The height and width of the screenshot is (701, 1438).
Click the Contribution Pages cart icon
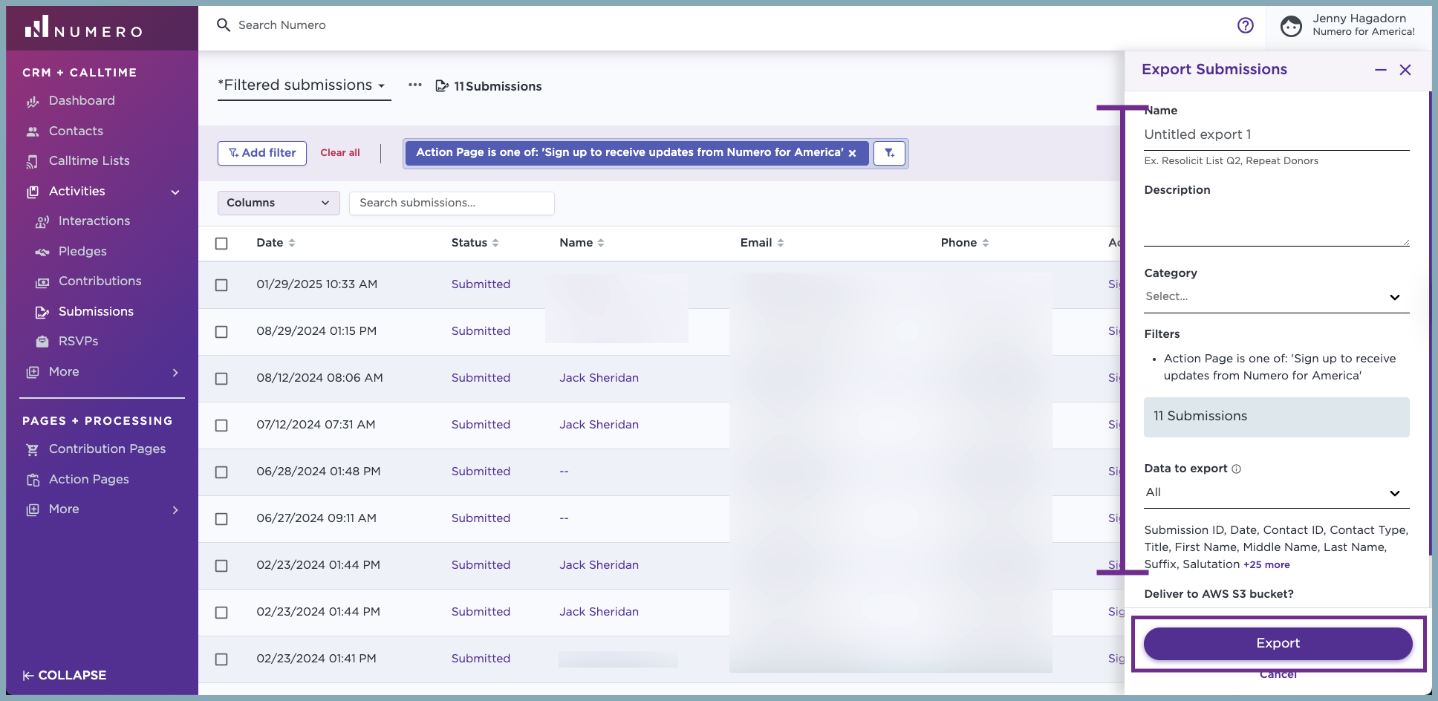(33, 449)
